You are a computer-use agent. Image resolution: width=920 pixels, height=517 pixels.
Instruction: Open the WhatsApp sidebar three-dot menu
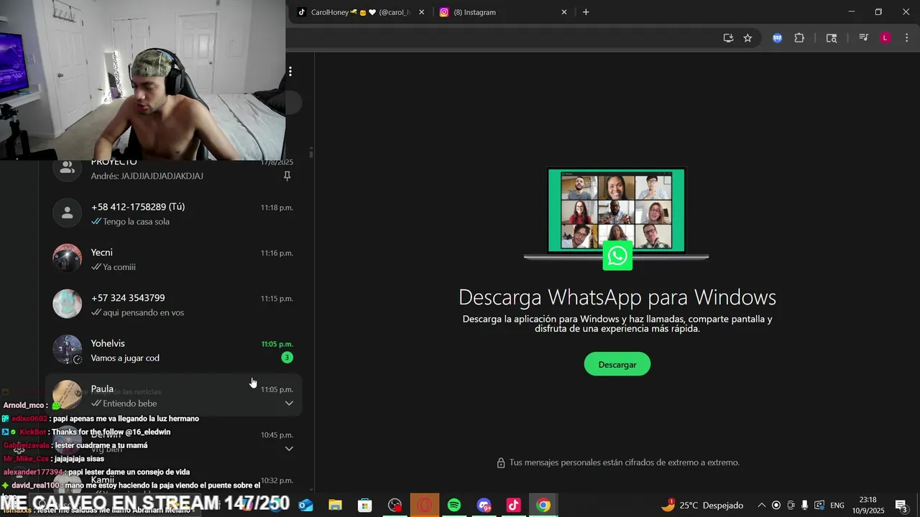tap(290, 71)
